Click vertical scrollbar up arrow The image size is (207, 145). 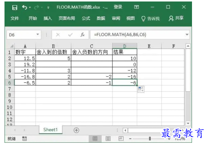(x=188, y=46)
